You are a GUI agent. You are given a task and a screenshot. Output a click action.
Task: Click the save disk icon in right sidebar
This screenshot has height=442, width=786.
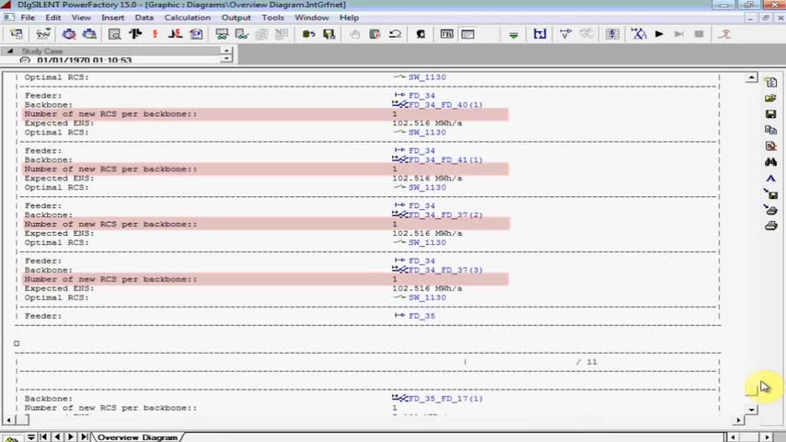point(771,114)
